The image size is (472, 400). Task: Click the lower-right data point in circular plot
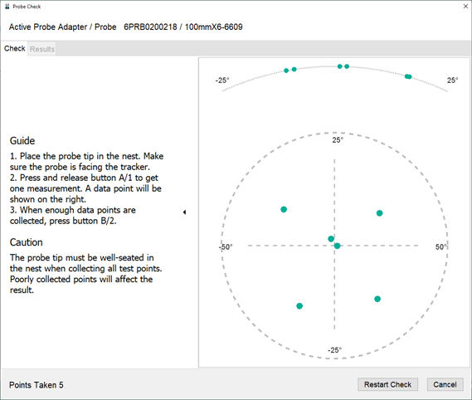coord(377,299)
